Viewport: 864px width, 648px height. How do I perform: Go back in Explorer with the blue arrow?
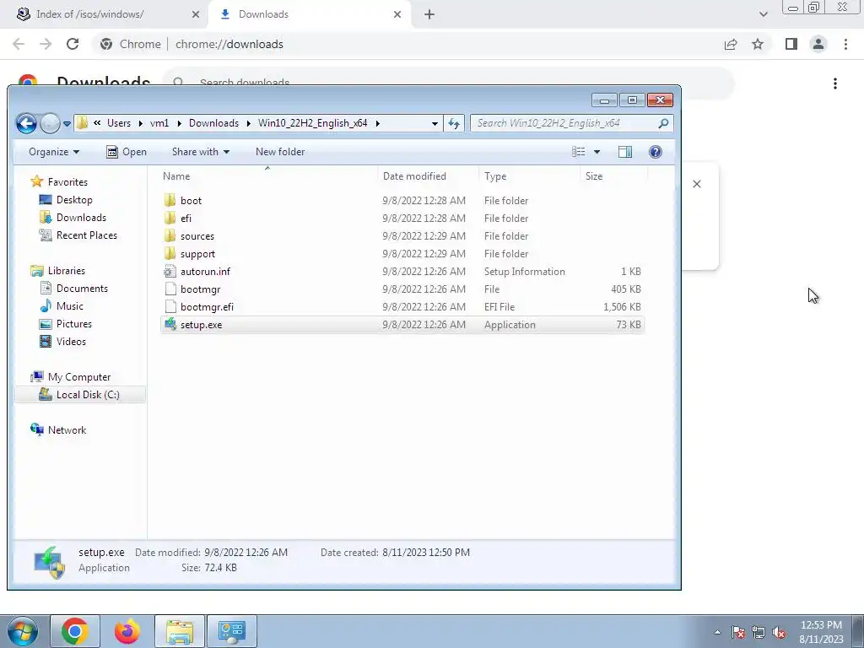[x=26, y=123]
